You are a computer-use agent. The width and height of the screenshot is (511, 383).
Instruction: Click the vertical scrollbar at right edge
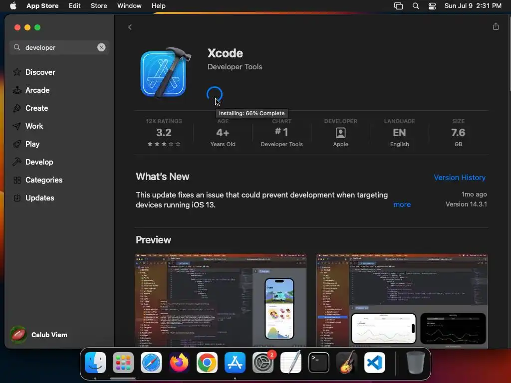point(510,54)
